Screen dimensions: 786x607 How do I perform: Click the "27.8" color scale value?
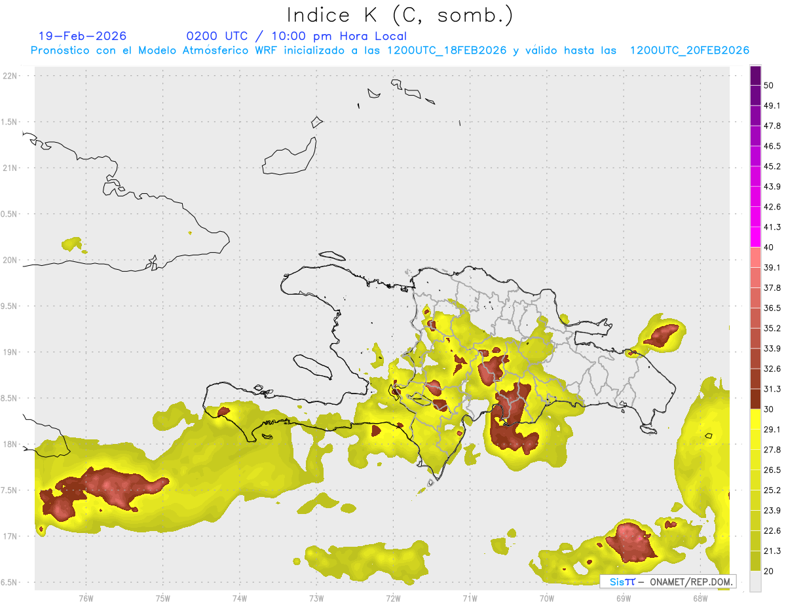pos(772,449)
